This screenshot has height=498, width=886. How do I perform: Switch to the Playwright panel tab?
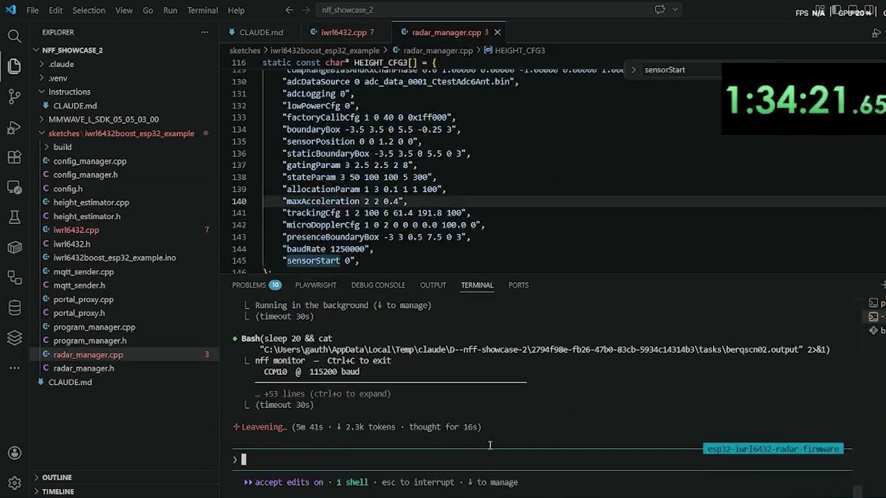[316, 285]
